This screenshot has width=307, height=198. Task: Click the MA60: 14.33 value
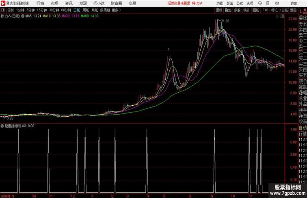coord(89,16)
